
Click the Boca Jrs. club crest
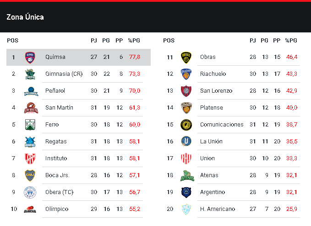point(30,175)
